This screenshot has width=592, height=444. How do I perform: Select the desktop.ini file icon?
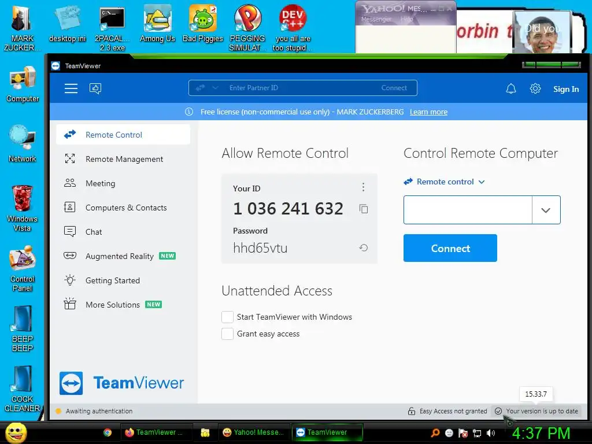coord(68,24)
